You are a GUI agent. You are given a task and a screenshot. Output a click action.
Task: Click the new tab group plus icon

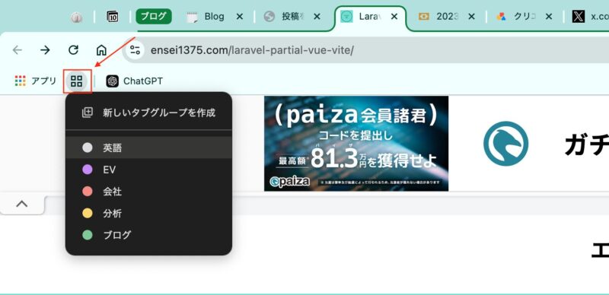(x=88, y=113)
